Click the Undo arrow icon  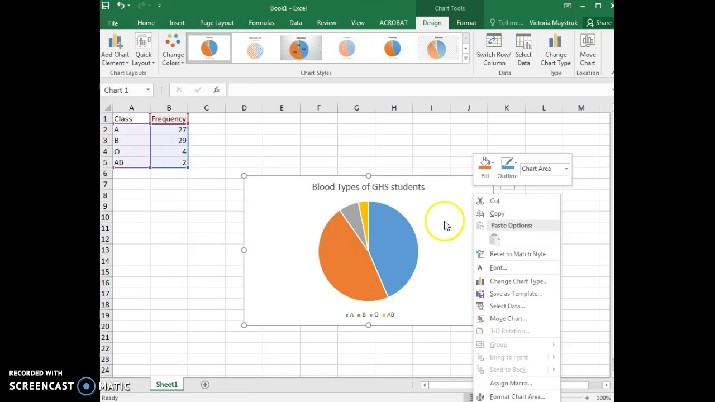121,6
